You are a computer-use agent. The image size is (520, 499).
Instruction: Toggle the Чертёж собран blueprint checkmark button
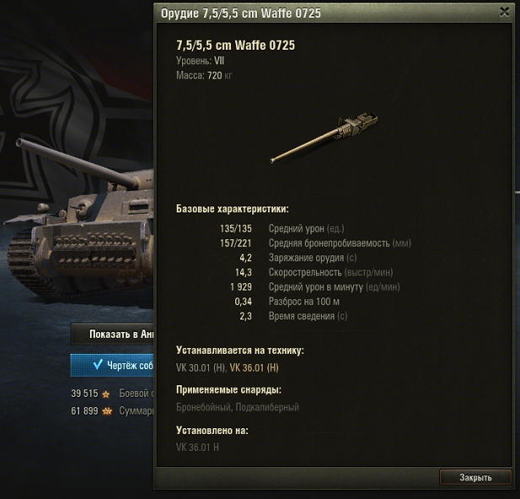112,365
